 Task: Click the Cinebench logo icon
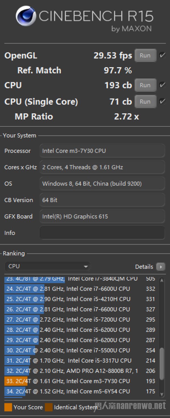pyautogui.click(x=26, y=16)
